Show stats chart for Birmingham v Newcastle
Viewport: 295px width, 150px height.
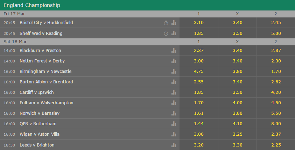tap(174, 72)
